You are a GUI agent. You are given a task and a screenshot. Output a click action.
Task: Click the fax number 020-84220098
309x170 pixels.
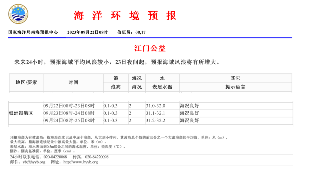point(97,157)
